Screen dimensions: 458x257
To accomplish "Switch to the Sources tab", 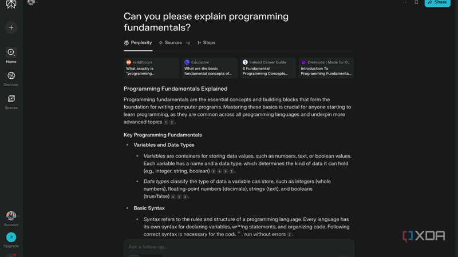I will [174, 43].
